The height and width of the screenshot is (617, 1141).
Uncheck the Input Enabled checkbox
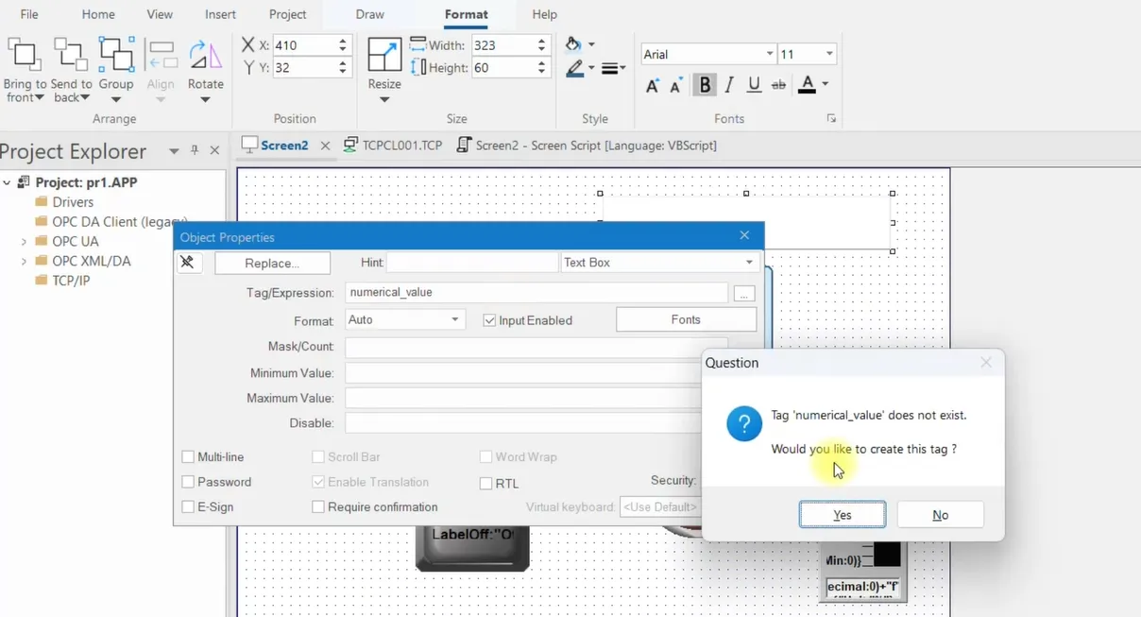[489, 320]
